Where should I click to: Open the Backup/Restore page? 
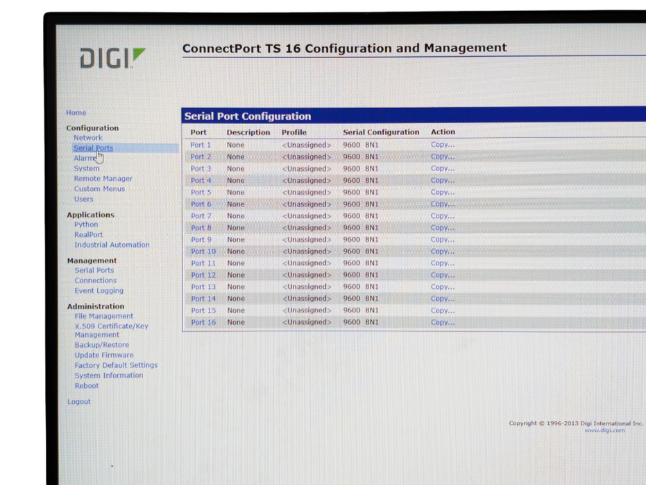click(102, 345)
